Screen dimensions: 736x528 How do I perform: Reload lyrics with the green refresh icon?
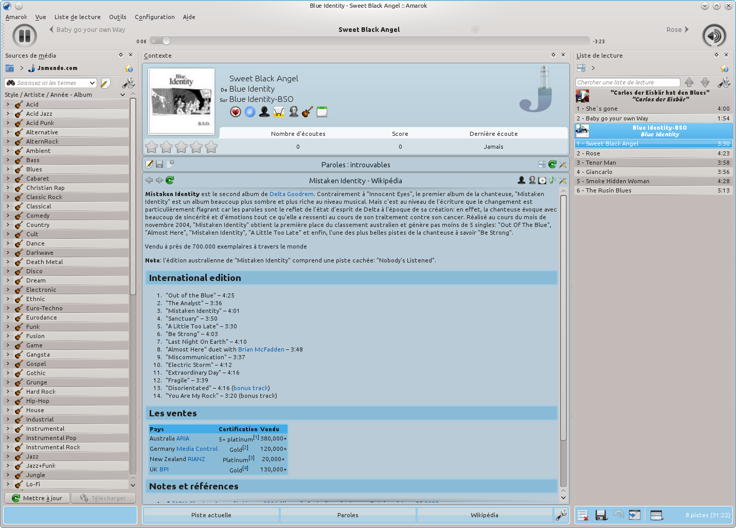(552, 164)
